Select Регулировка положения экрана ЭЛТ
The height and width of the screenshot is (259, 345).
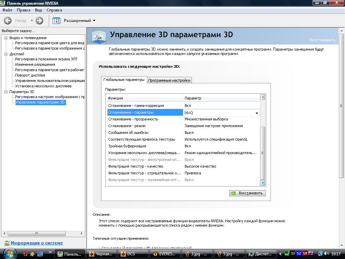pos(46,59)
